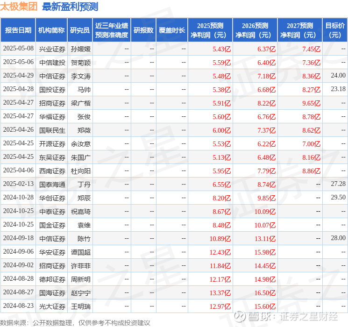Select 国投证券 institution cell
Viewport: 348px width, 327px height.
52,90
